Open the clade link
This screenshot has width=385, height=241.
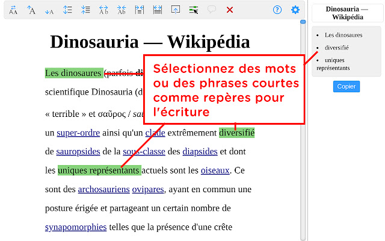pyautogui.click(x=155, y=133)
